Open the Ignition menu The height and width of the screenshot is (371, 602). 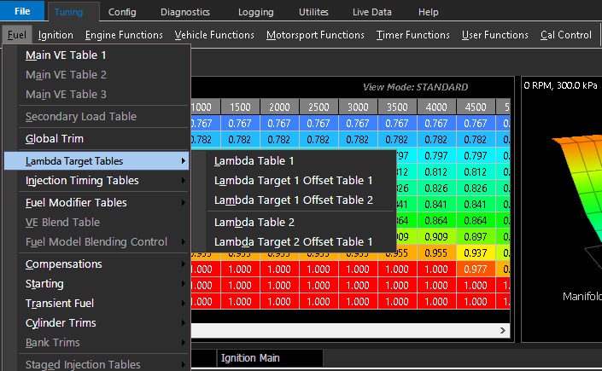point(56,35)
